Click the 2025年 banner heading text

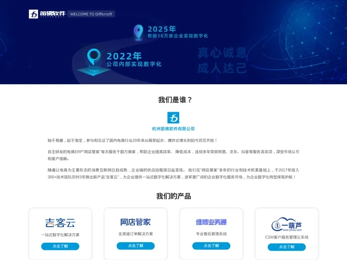coord(162,29)
